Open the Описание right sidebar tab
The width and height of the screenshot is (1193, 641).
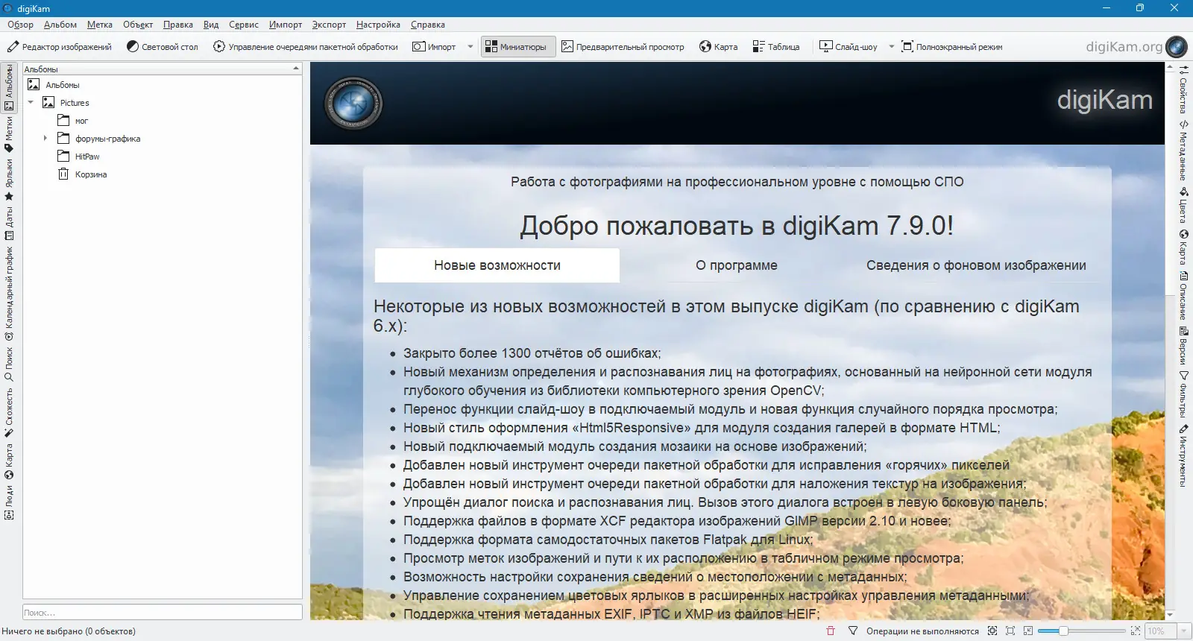tap(1183, 295)
